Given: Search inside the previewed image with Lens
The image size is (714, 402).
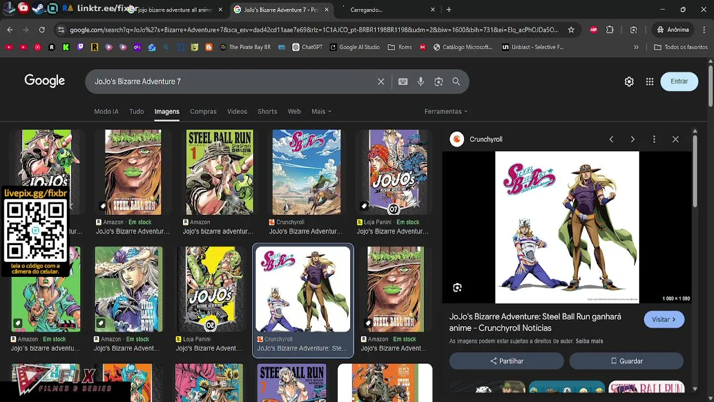Looking at the screenshot, I should (x=457, y=288).
